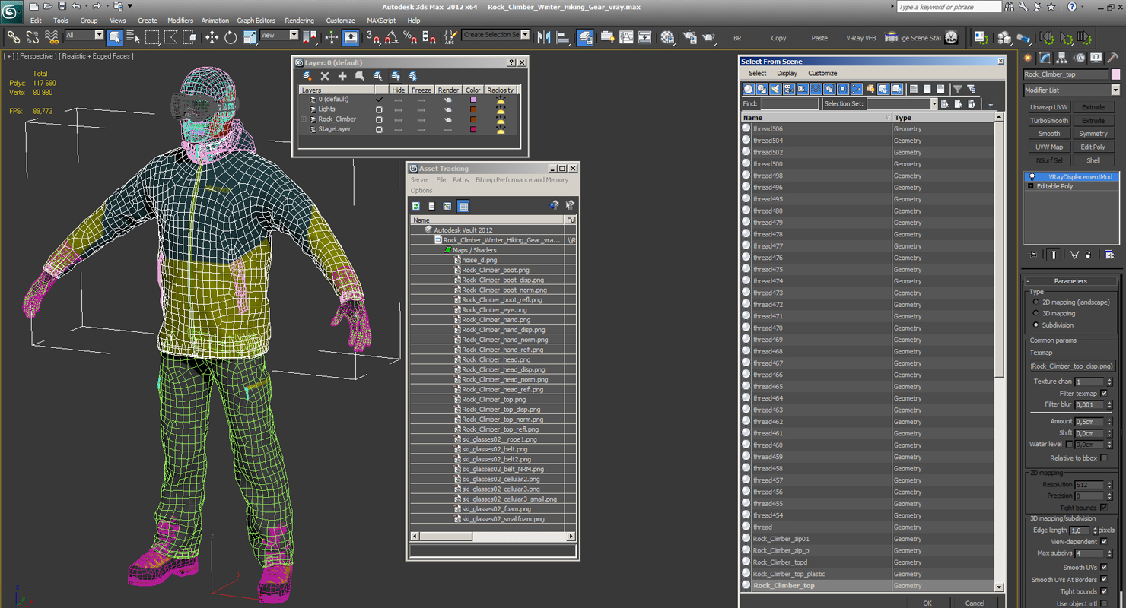Open Paths menu in Asset Tracking
Viewport: 1126px width, 608px height.
click(x=461, y=180)
